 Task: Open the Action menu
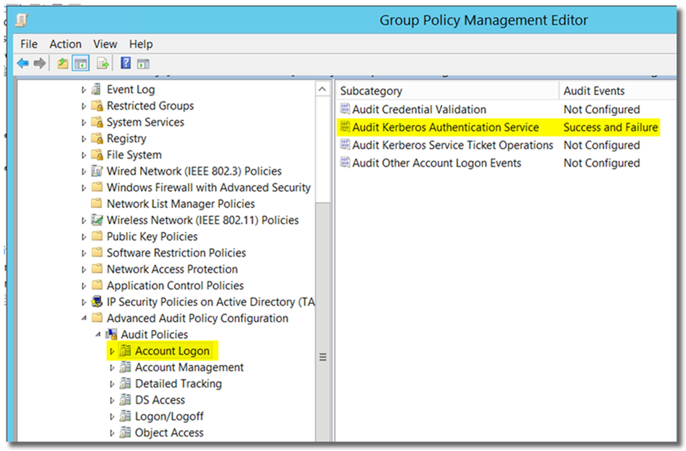65,44
